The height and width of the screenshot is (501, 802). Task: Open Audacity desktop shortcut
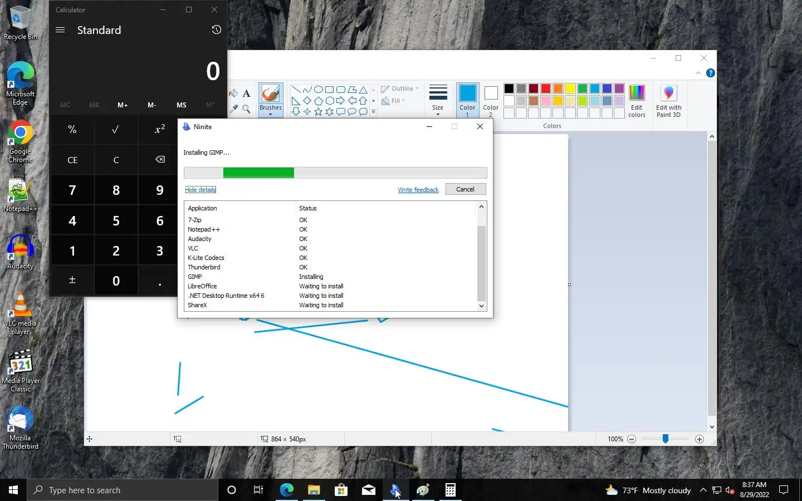[21, 253]
